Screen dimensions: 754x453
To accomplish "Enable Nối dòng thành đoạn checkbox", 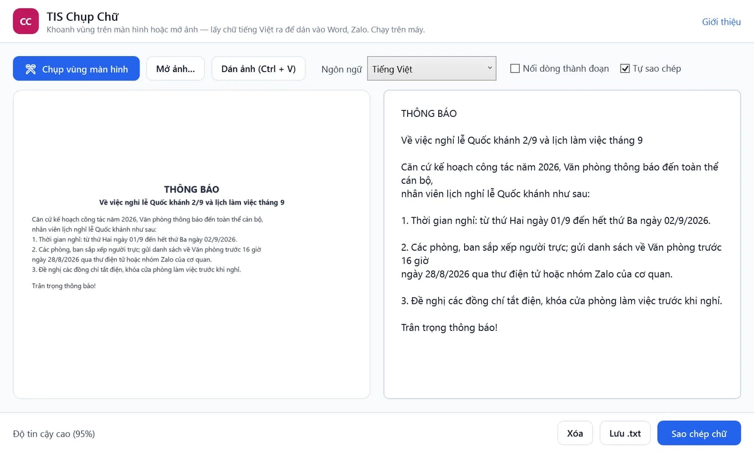I will click(515, 68).
